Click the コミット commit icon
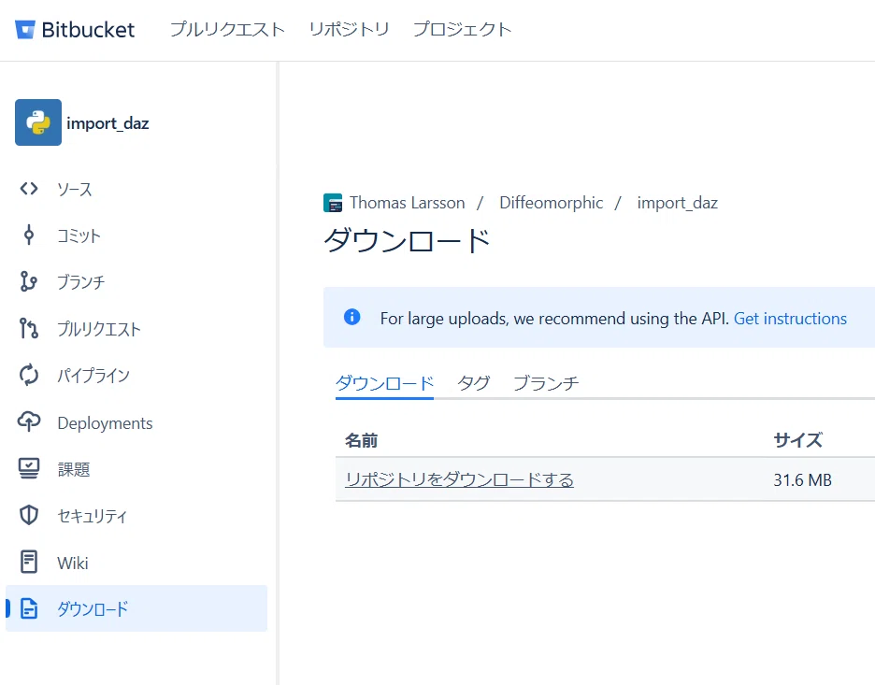The height and width of the screenshot is (685, 875). click(x=29, y=235)
